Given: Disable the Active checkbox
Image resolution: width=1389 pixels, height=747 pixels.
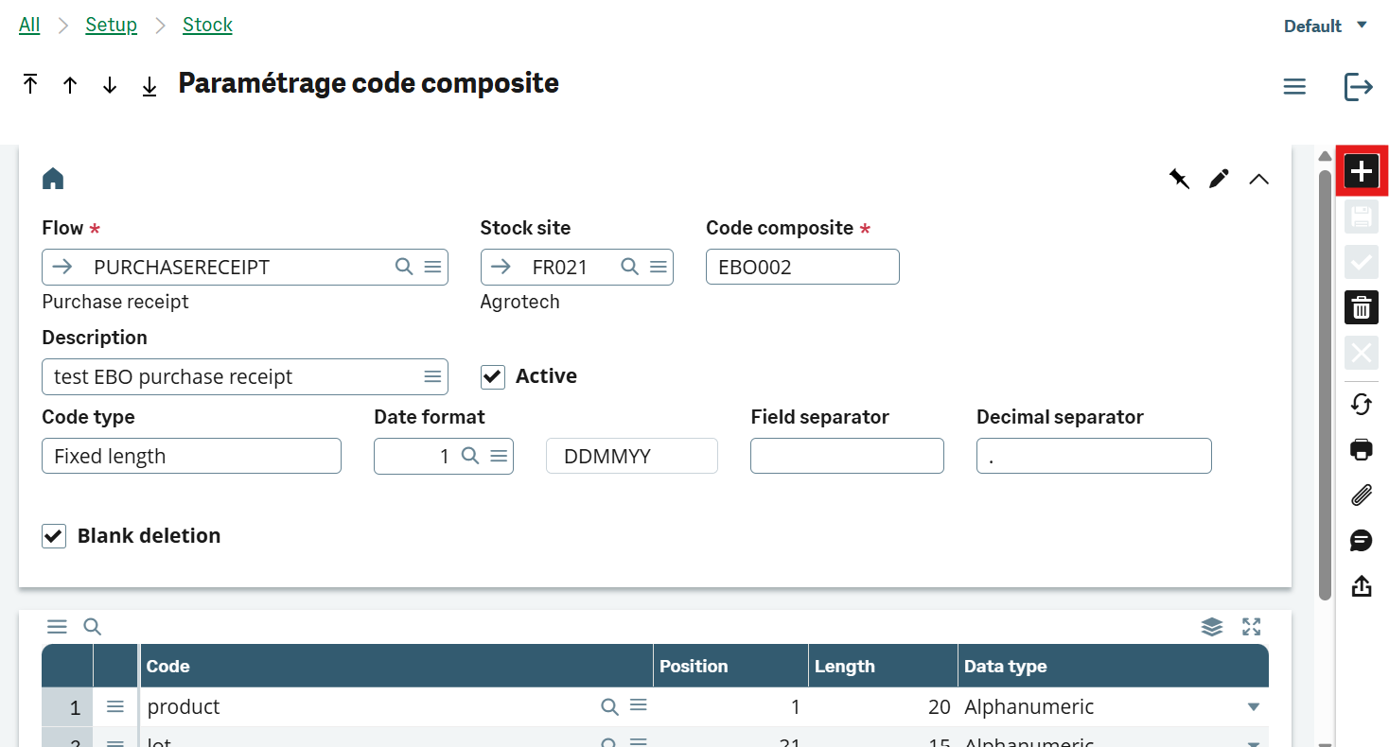Looking at the screenshot, I should pyautogui.click(x=492, y=376).
